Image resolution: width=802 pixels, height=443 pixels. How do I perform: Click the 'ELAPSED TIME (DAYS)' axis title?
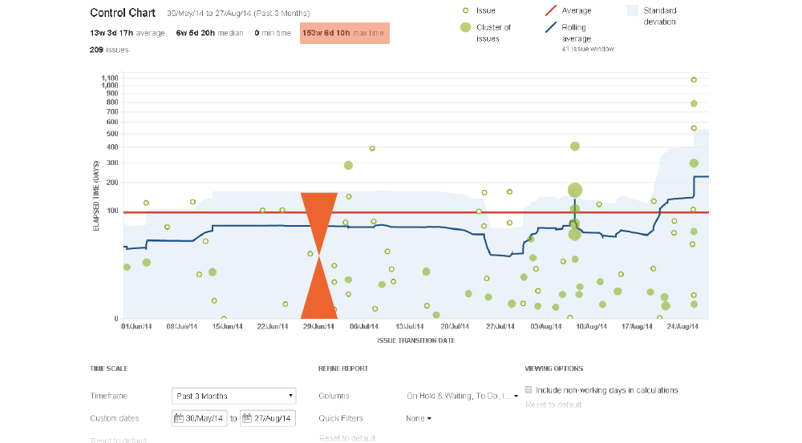click(96, 195)
